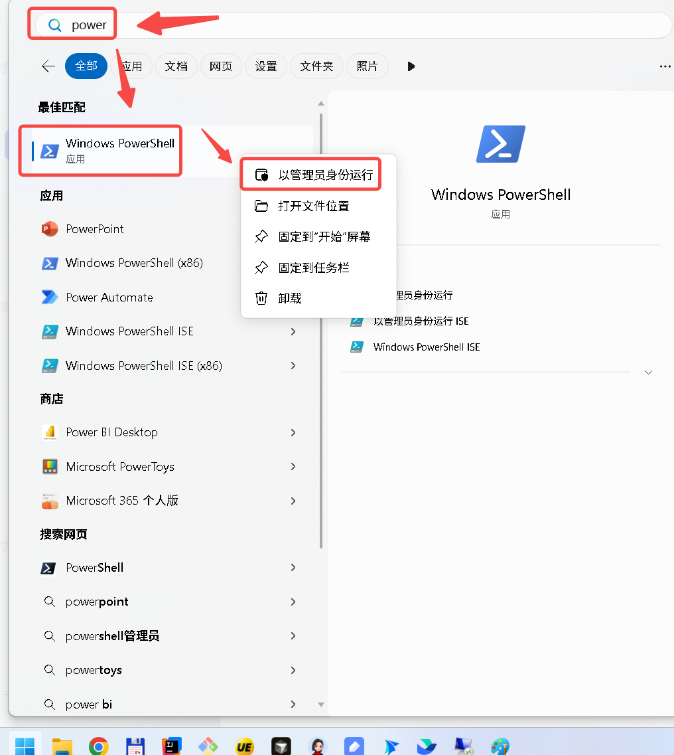674x755 pixels.
Task: Open the Paint palette icon on taskbar
Action: [x=500, y=747]
